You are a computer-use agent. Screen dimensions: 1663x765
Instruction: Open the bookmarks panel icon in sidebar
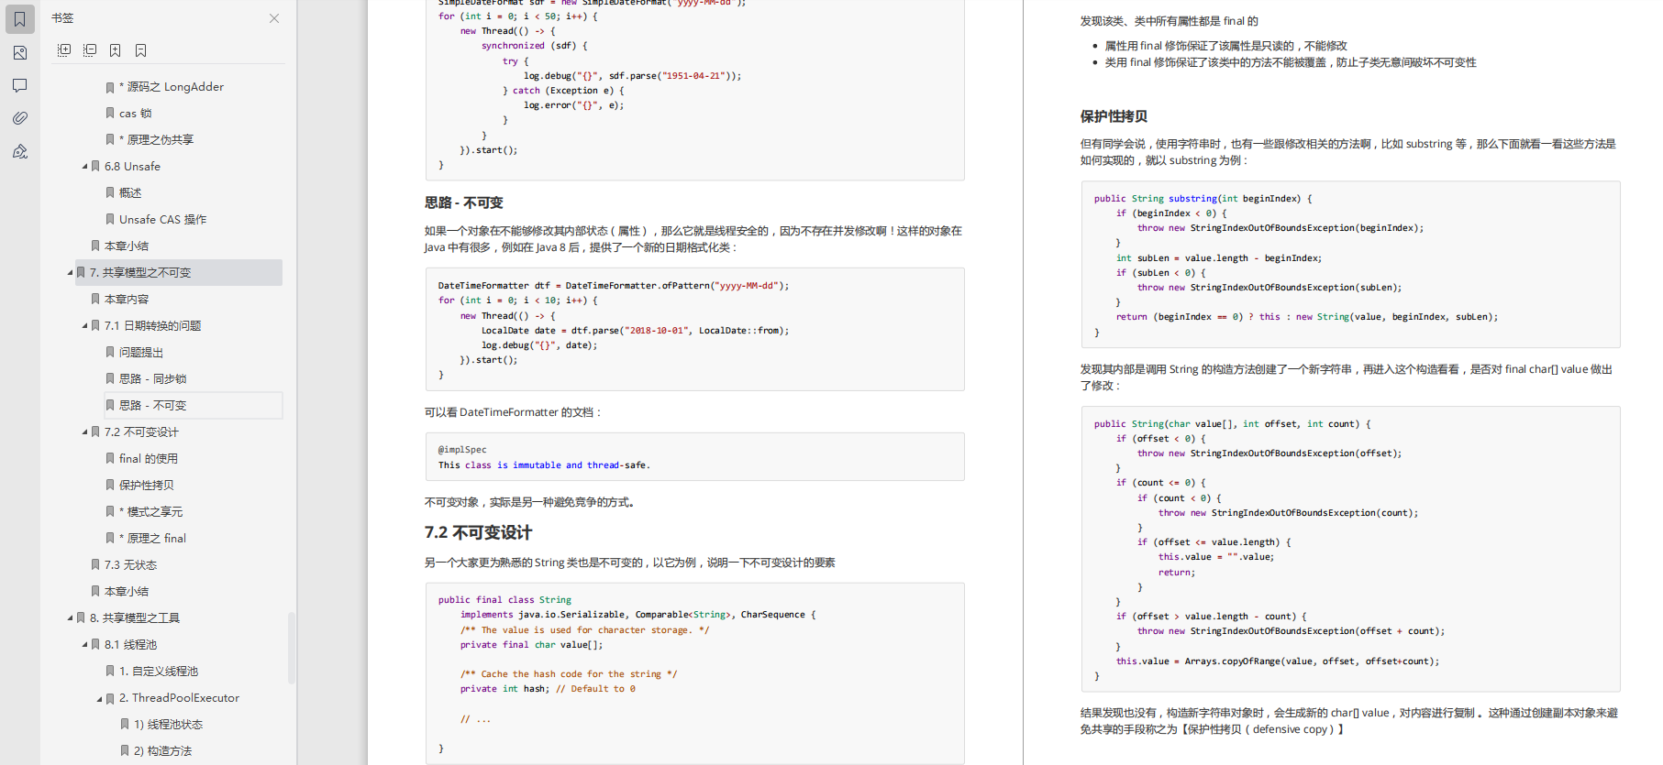click(x=19, y=19)
